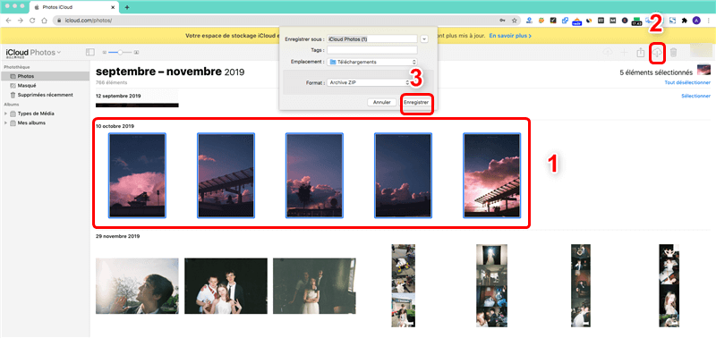716x338 pixels.
Task: Open a new tab with plus button
Action: (x=127, y=7)
